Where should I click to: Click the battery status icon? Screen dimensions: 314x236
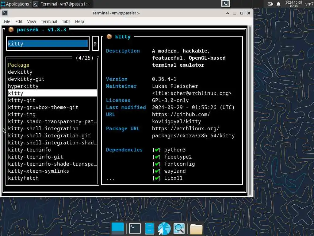tap(270, 4)
